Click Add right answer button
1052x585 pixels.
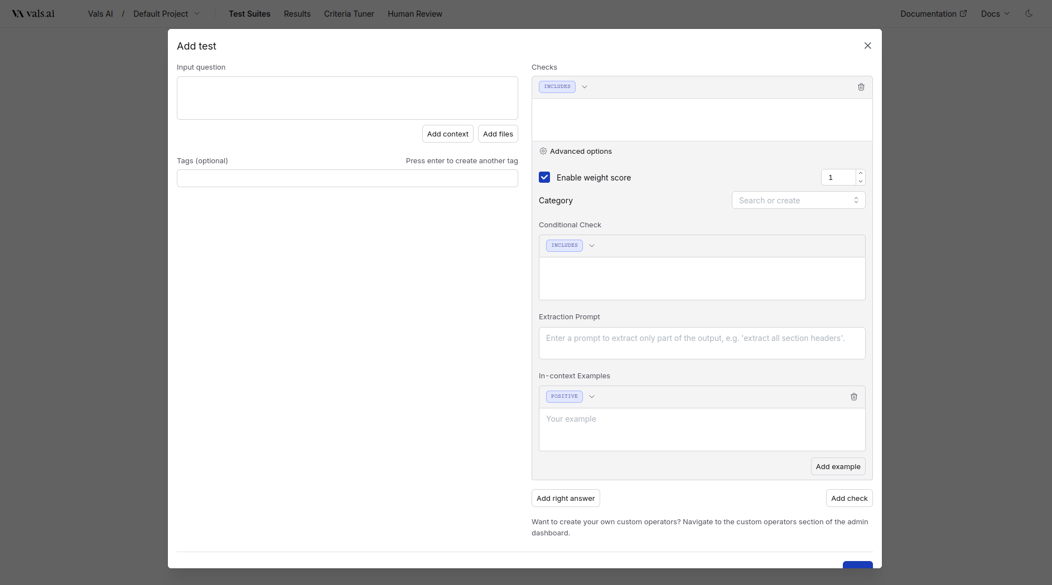(566, 498)
